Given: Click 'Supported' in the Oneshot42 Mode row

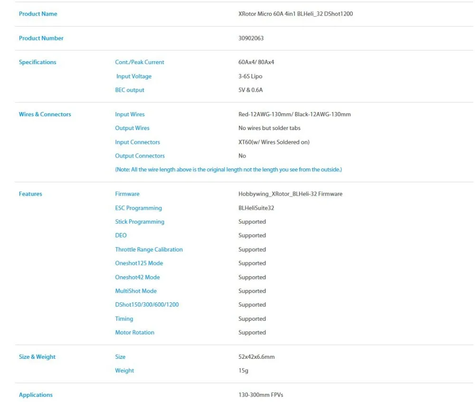Looking at the screenshot, I should click(252, 277).
